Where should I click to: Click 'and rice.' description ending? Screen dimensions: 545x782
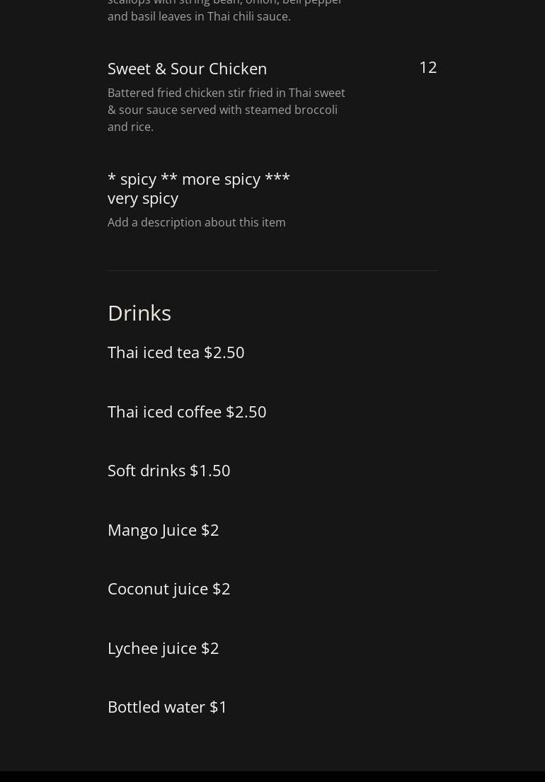click(131, 127)
